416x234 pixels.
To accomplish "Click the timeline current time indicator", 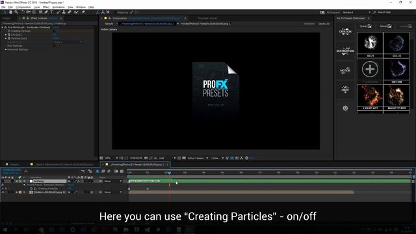I will click(170, 173).
